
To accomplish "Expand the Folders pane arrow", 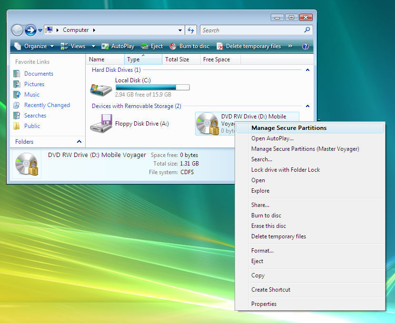I will (x=79, y=141).
